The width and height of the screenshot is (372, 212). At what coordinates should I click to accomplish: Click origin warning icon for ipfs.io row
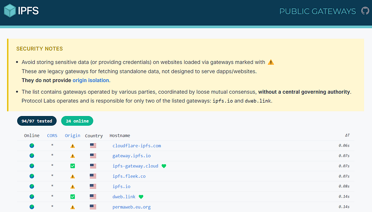coord(73,186)
